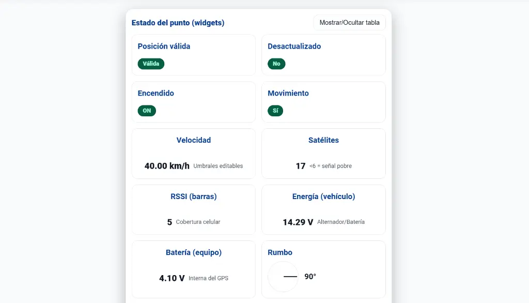This screenshot has width=529, height=303.
Task: Click Mostrar/Ocultar tabla to show the table
Action: coord(349,22)
